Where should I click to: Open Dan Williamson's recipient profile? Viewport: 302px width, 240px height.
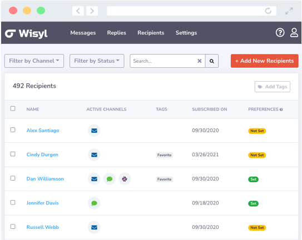tap(45, 179)
